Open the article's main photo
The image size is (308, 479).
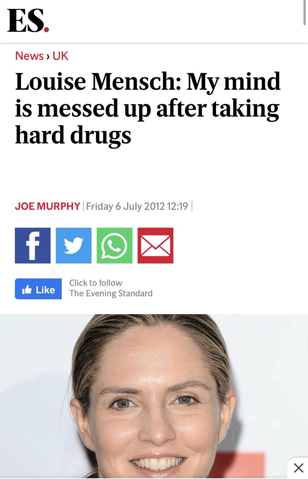click(x=154, y=396)
